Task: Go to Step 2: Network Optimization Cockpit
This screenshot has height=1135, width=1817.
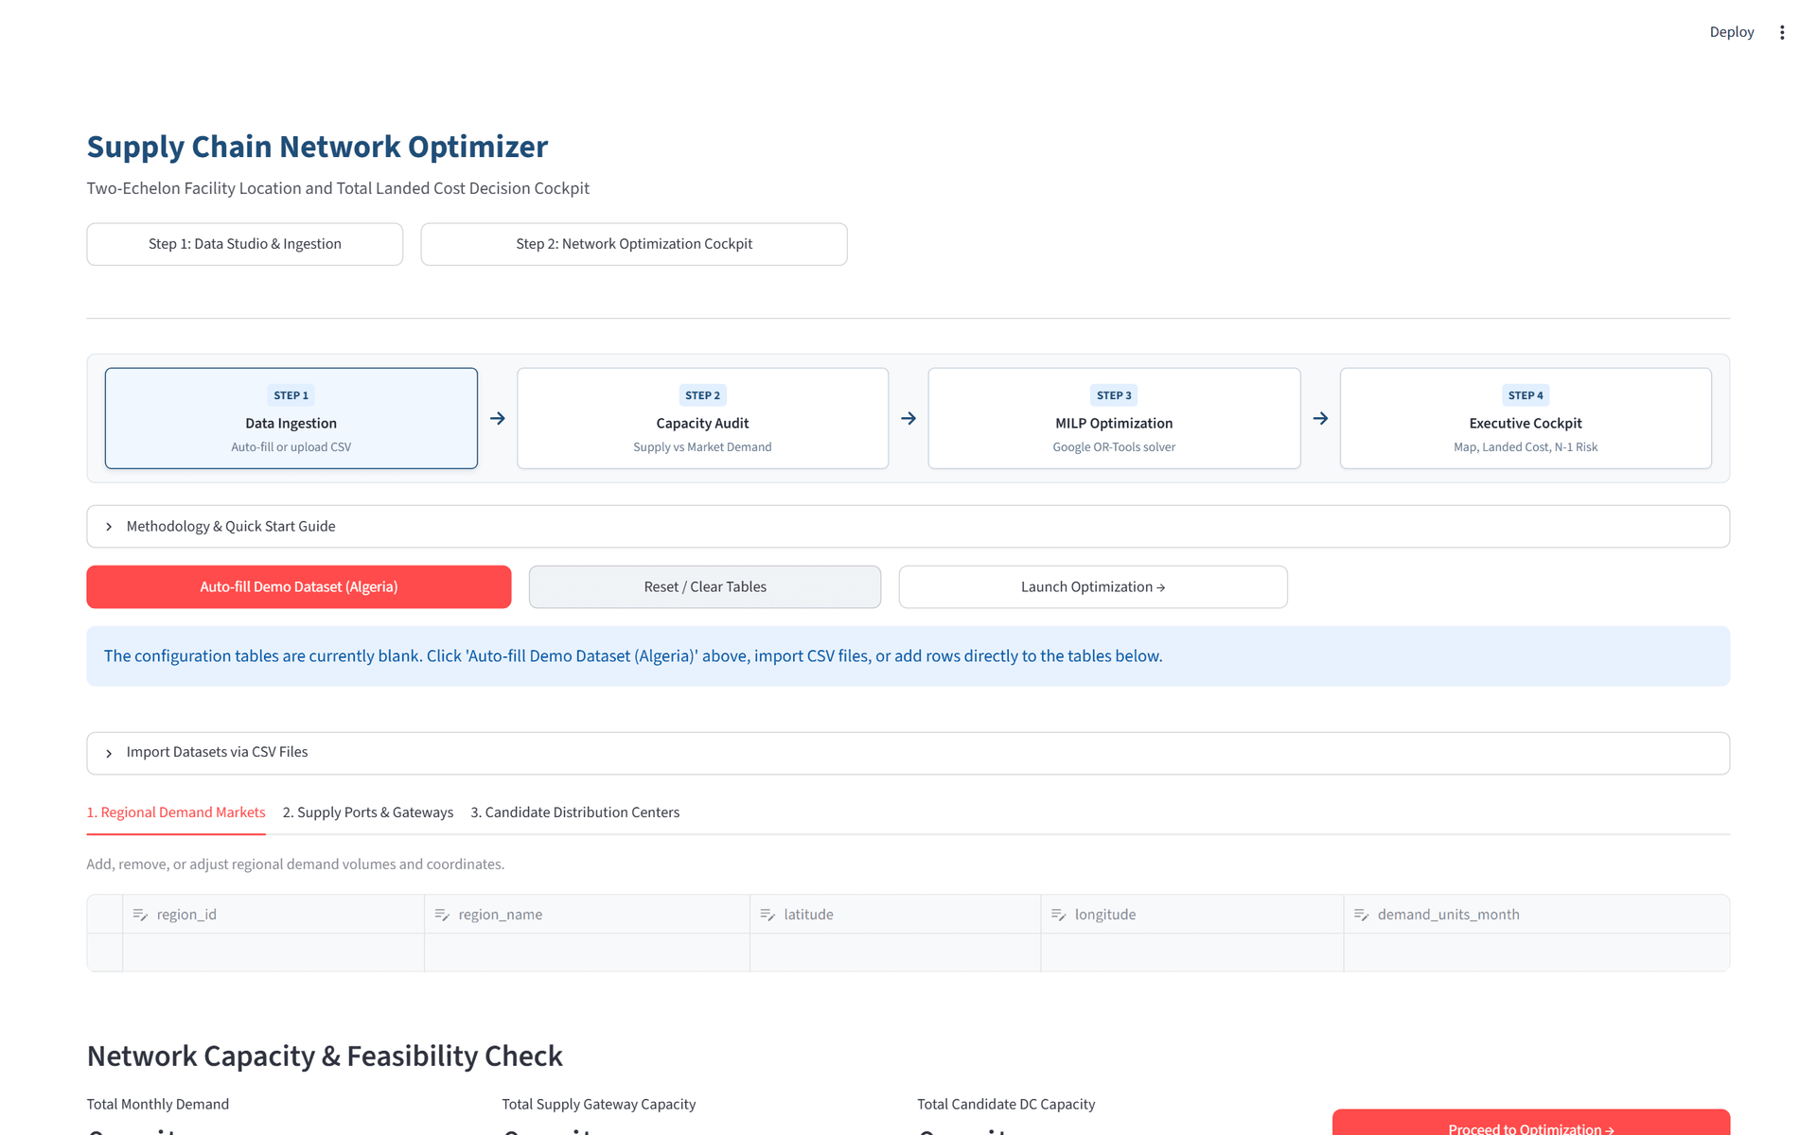Action: coord(634,244)
